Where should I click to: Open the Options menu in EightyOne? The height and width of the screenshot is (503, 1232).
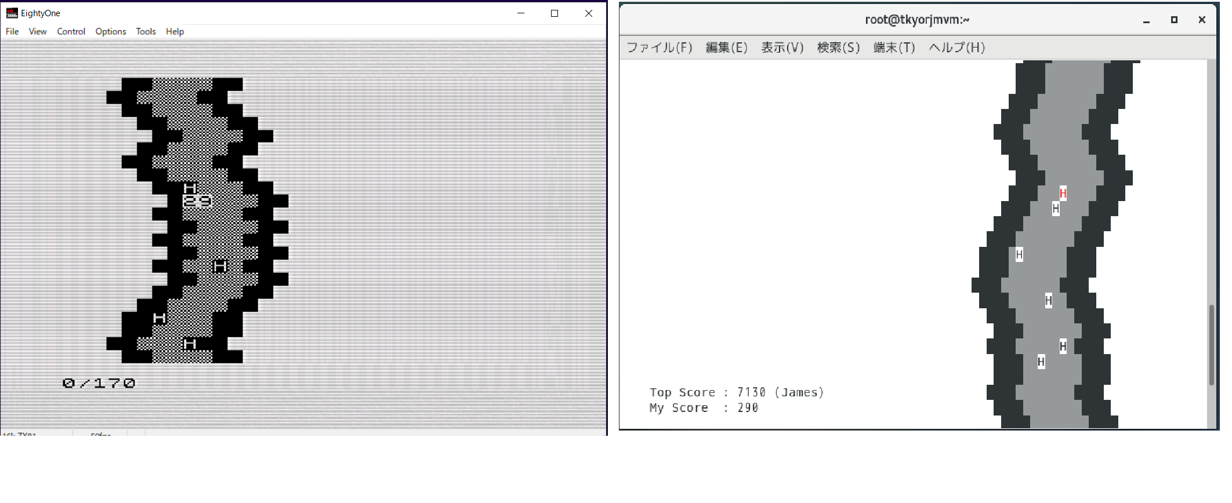111,31
